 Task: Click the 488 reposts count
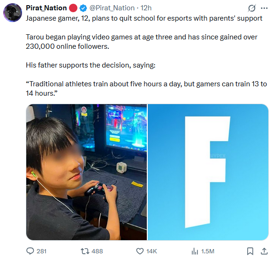(x=97, y=251)
